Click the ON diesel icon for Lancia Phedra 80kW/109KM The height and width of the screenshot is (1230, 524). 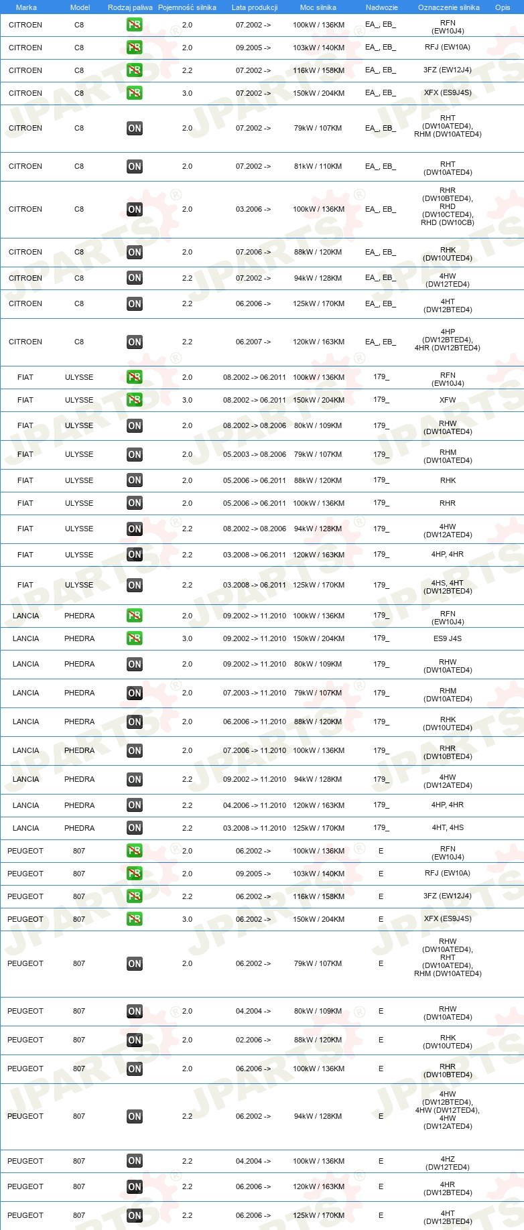pos(135,665)
